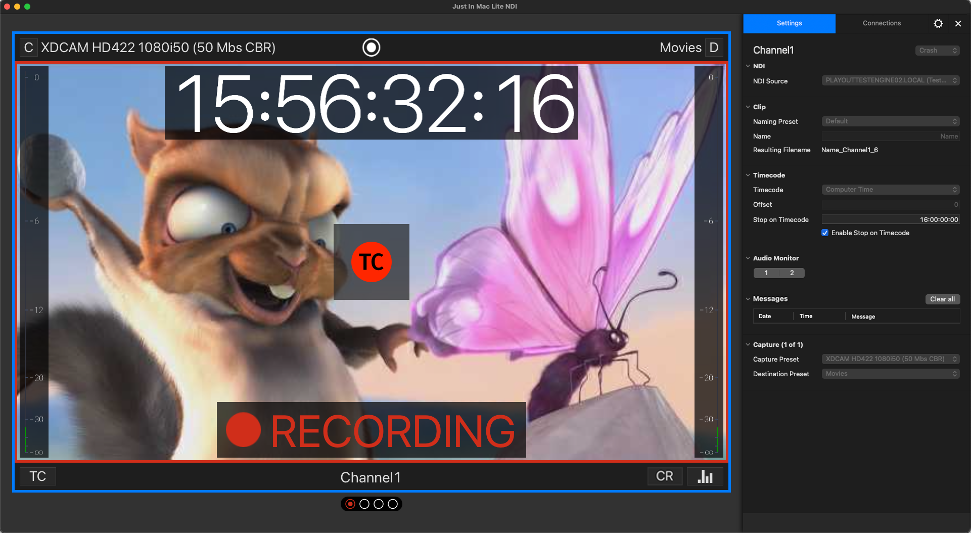
Task: Click the D destination button
Action: pos(714,48)
